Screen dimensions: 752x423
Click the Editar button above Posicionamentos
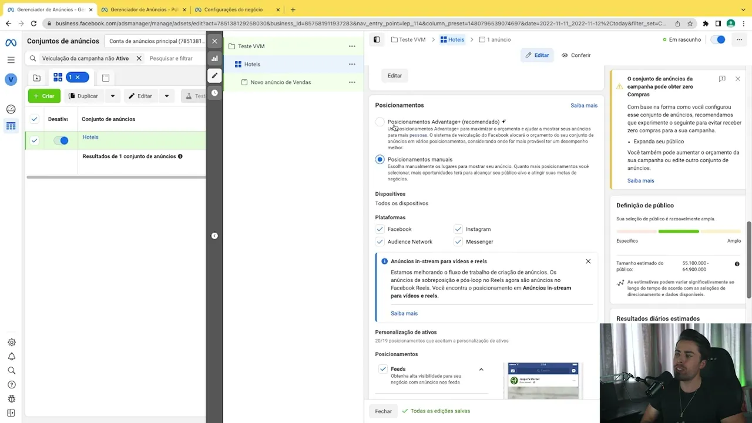[x=395, y=75]
